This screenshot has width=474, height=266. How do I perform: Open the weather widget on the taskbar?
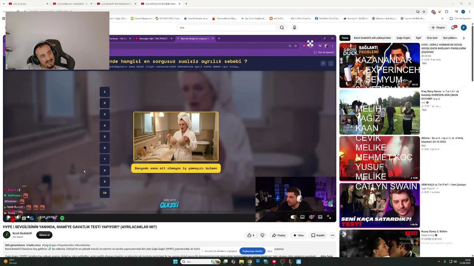pyautogui.click(x=10, y=262)
